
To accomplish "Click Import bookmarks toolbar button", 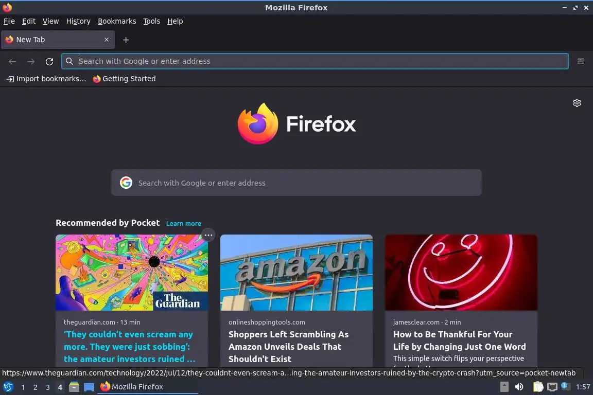I will click(x=46, y=79).
